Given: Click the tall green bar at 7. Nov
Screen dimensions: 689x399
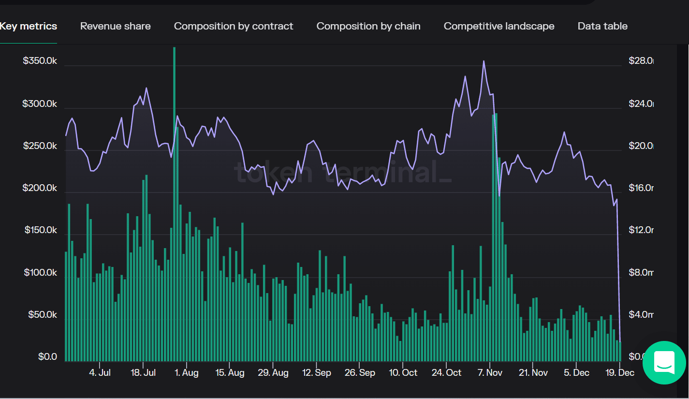Looking at the screenshot, I should tap(495, 237).
